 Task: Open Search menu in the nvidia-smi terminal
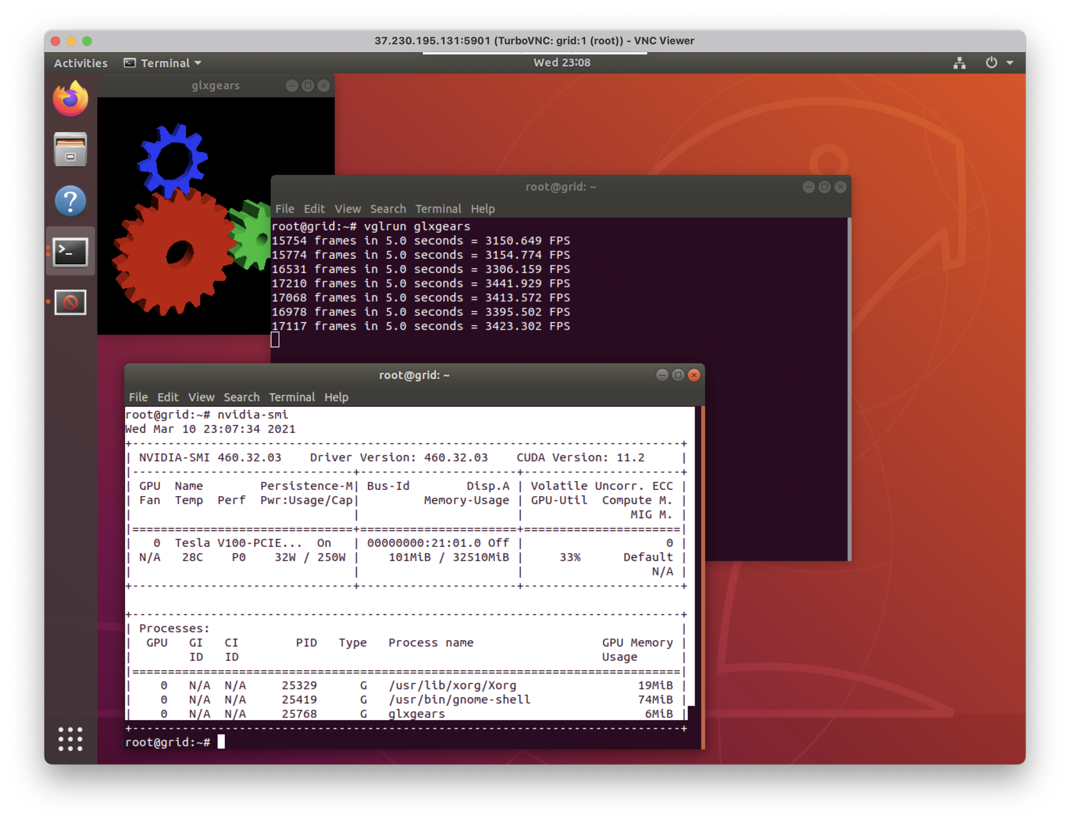(241, 397)
